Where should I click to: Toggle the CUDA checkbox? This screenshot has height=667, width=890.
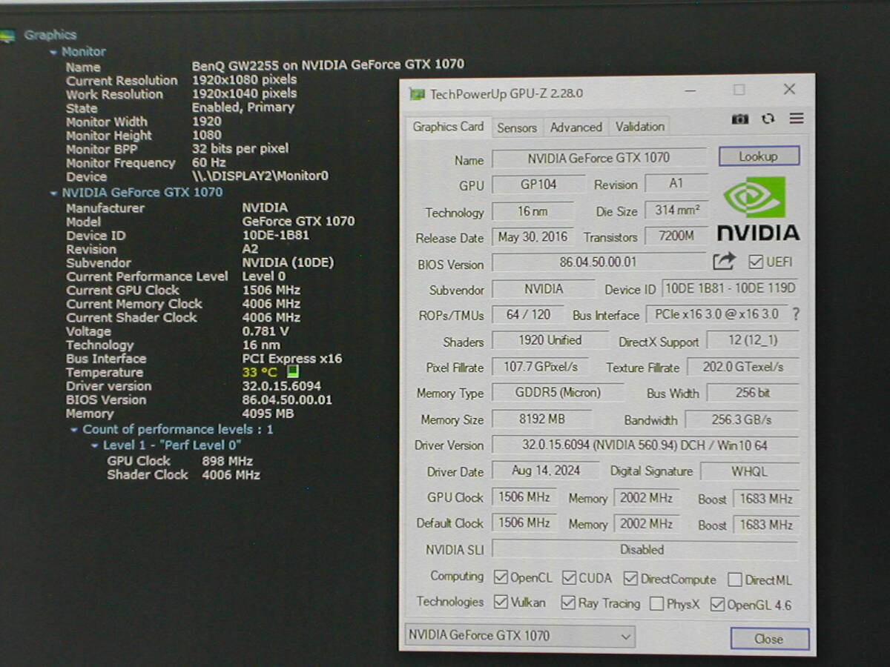(569, 577)
